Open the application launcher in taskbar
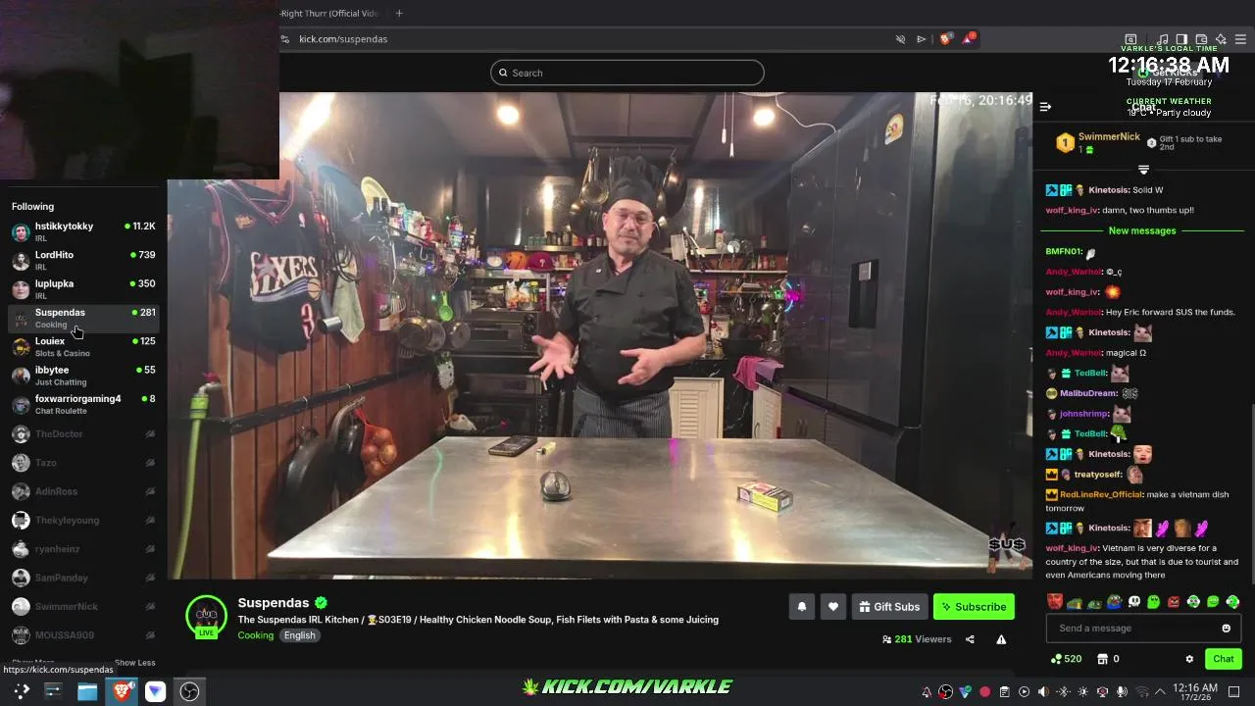 [22, 691]
